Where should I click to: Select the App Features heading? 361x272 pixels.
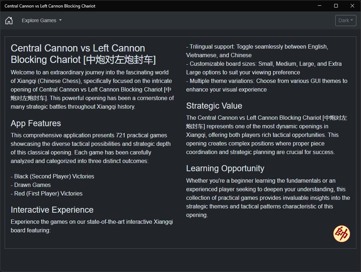(36, 123)
